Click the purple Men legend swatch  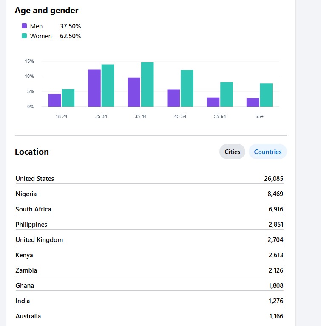pyautogui.click(x=24, y=26)
